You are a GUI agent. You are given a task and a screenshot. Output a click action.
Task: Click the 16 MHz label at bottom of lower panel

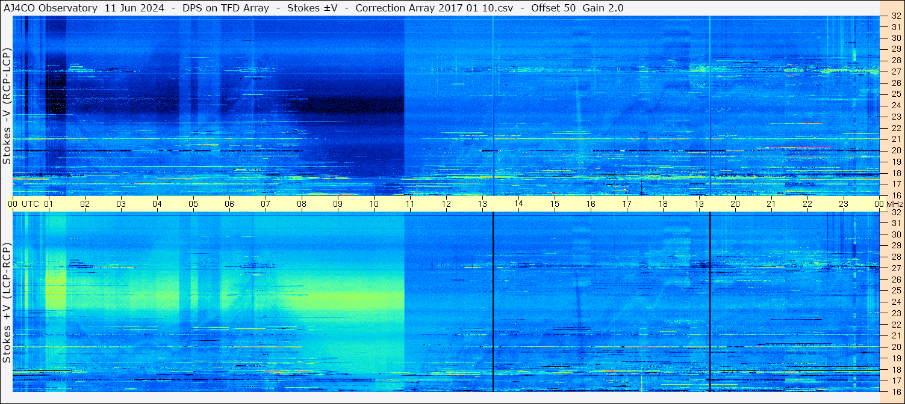[x=896, y=391]
